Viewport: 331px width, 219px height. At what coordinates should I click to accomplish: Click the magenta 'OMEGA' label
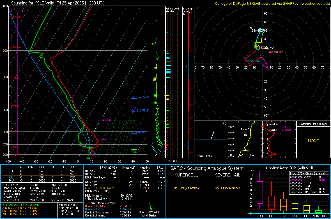(17, 8)
